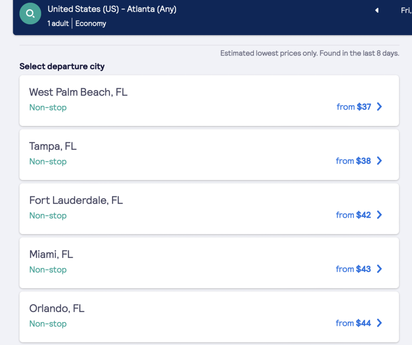The width and height of the screenshot is (412, 345).
Task: Select the from $44 price for Orlando
Action: point(360,323)
